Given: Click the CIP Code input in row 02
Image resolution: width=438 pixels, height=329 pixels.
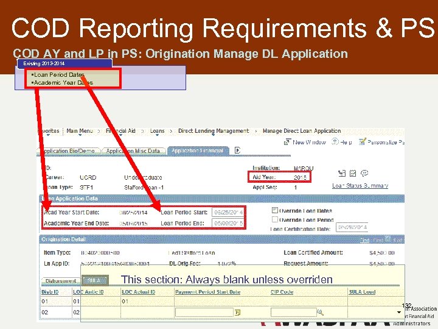Looking at the screenshot, I should coord(293,312).
